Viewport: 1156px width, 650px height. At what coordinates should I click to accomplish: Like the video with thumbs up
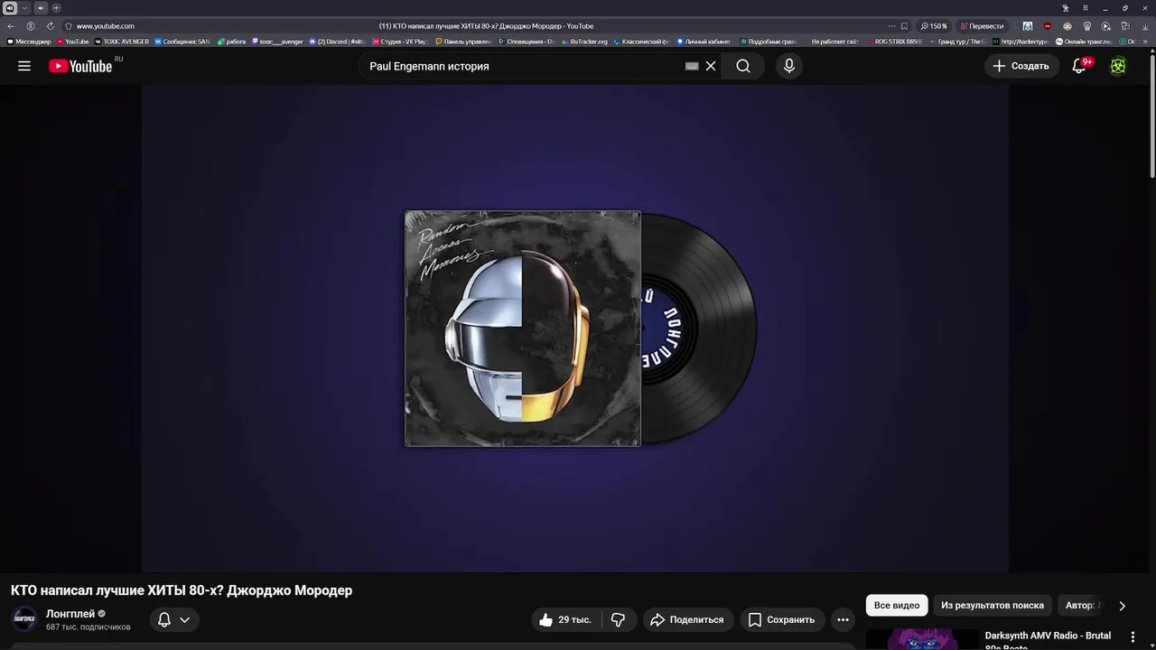pos(565,620)
